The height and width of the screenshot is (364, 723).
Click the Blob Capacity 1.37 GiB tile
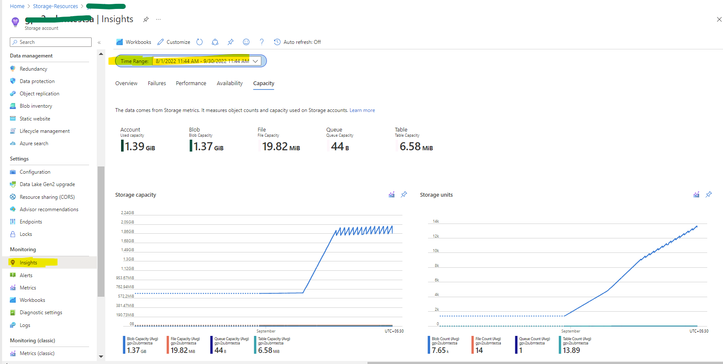[207, 139]
